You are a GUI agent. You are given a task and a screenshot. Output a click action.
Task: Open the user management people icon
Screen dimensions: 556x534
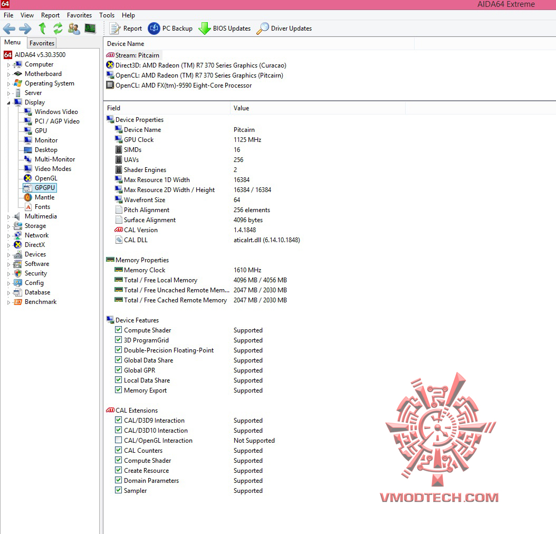click(74, 28)
